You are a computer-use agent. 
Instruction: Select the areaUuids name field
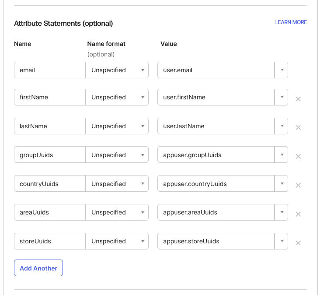coord(50,212)
